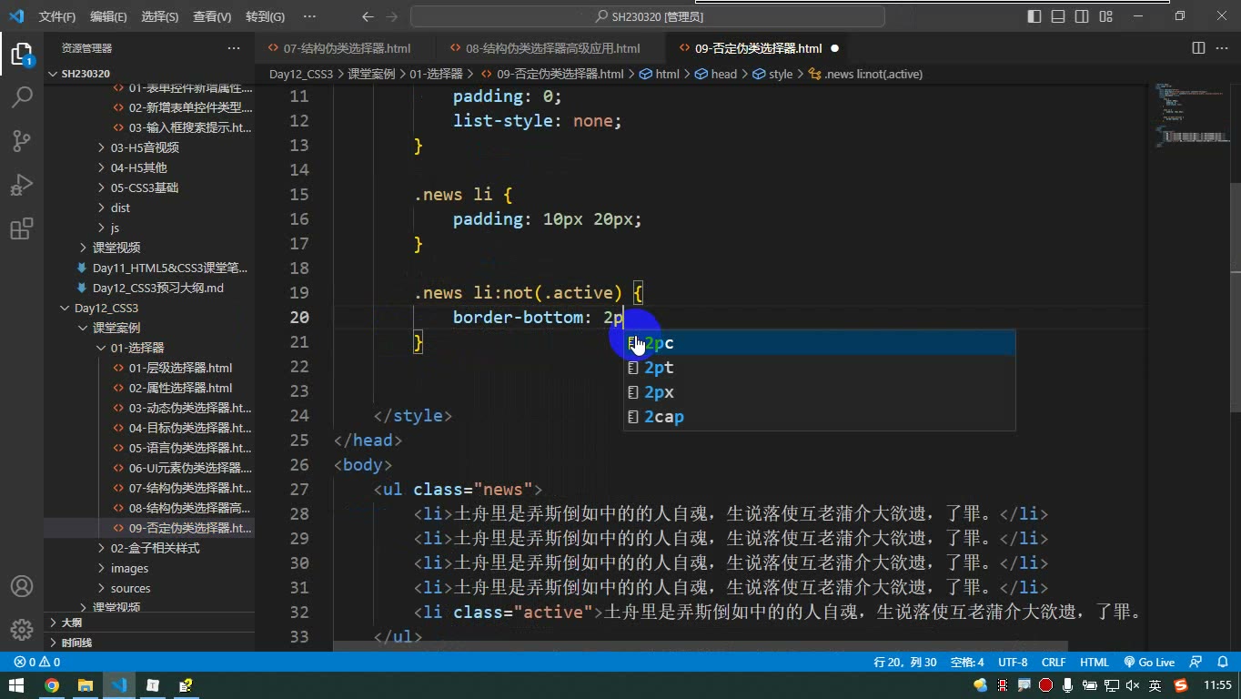Open the Search view in activity bar

[x=22, y=96]
